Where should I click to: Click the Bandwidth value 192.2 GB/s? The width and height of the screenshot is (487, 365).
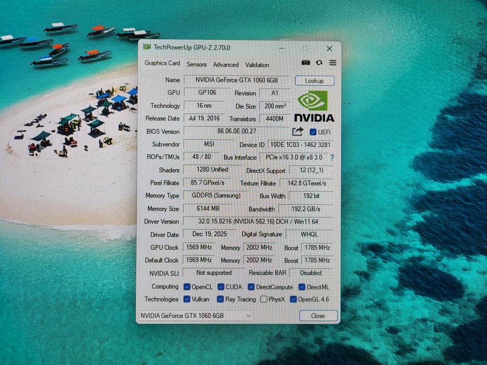[306, 209]
